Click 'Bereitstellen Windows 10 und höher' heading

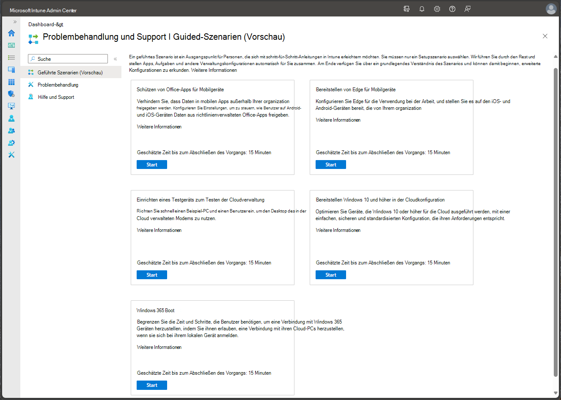(380, 200)
